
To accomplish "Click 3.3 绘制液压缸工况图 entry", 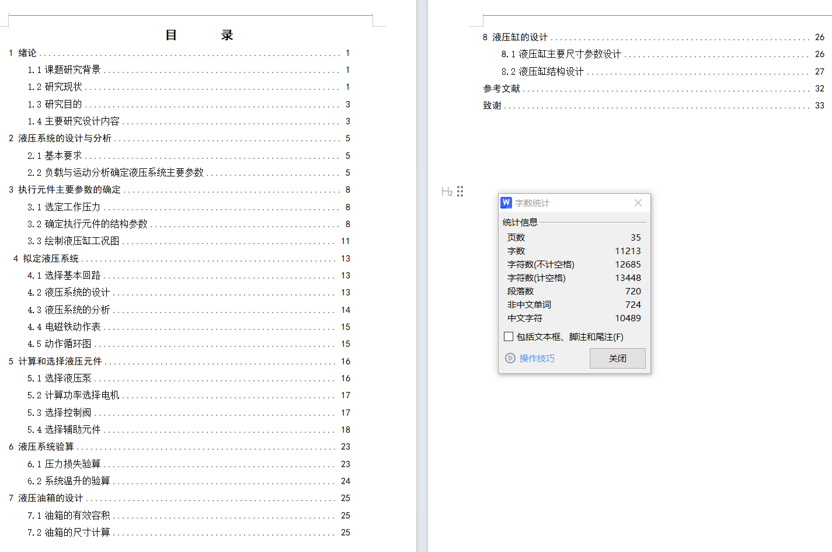I will point(189,241).
